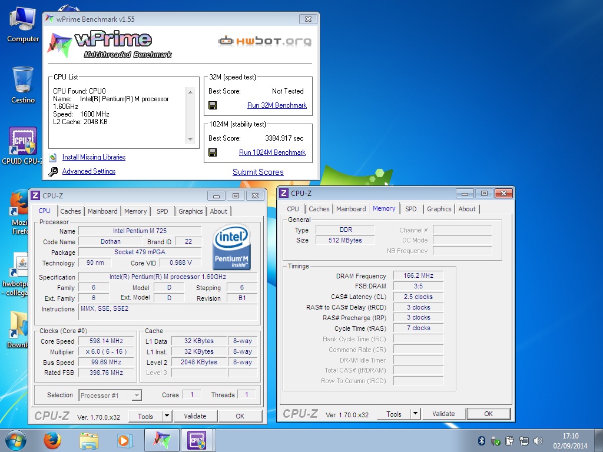Viewport: 603px width, 452px height.
Task: Click the CAS# Latency 2.5 clocks value
Action: click(x=418, y=297)
